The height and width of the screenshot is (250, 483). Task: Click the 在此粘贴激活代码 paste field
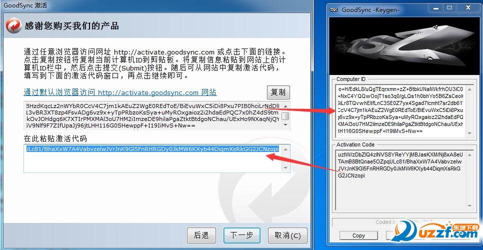coord(152,158)
